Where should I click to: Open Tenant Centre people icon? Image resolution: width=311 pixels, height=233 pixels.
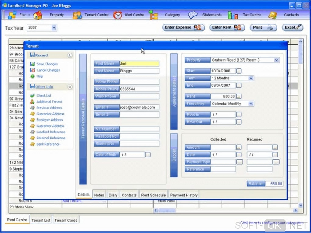tap(77, 15)
